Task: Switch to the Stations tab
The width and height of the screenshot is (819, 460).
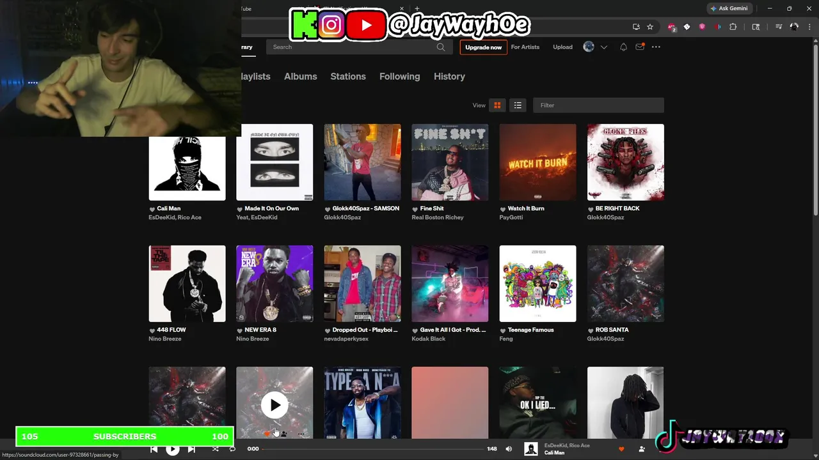Action: coord(348,76)
